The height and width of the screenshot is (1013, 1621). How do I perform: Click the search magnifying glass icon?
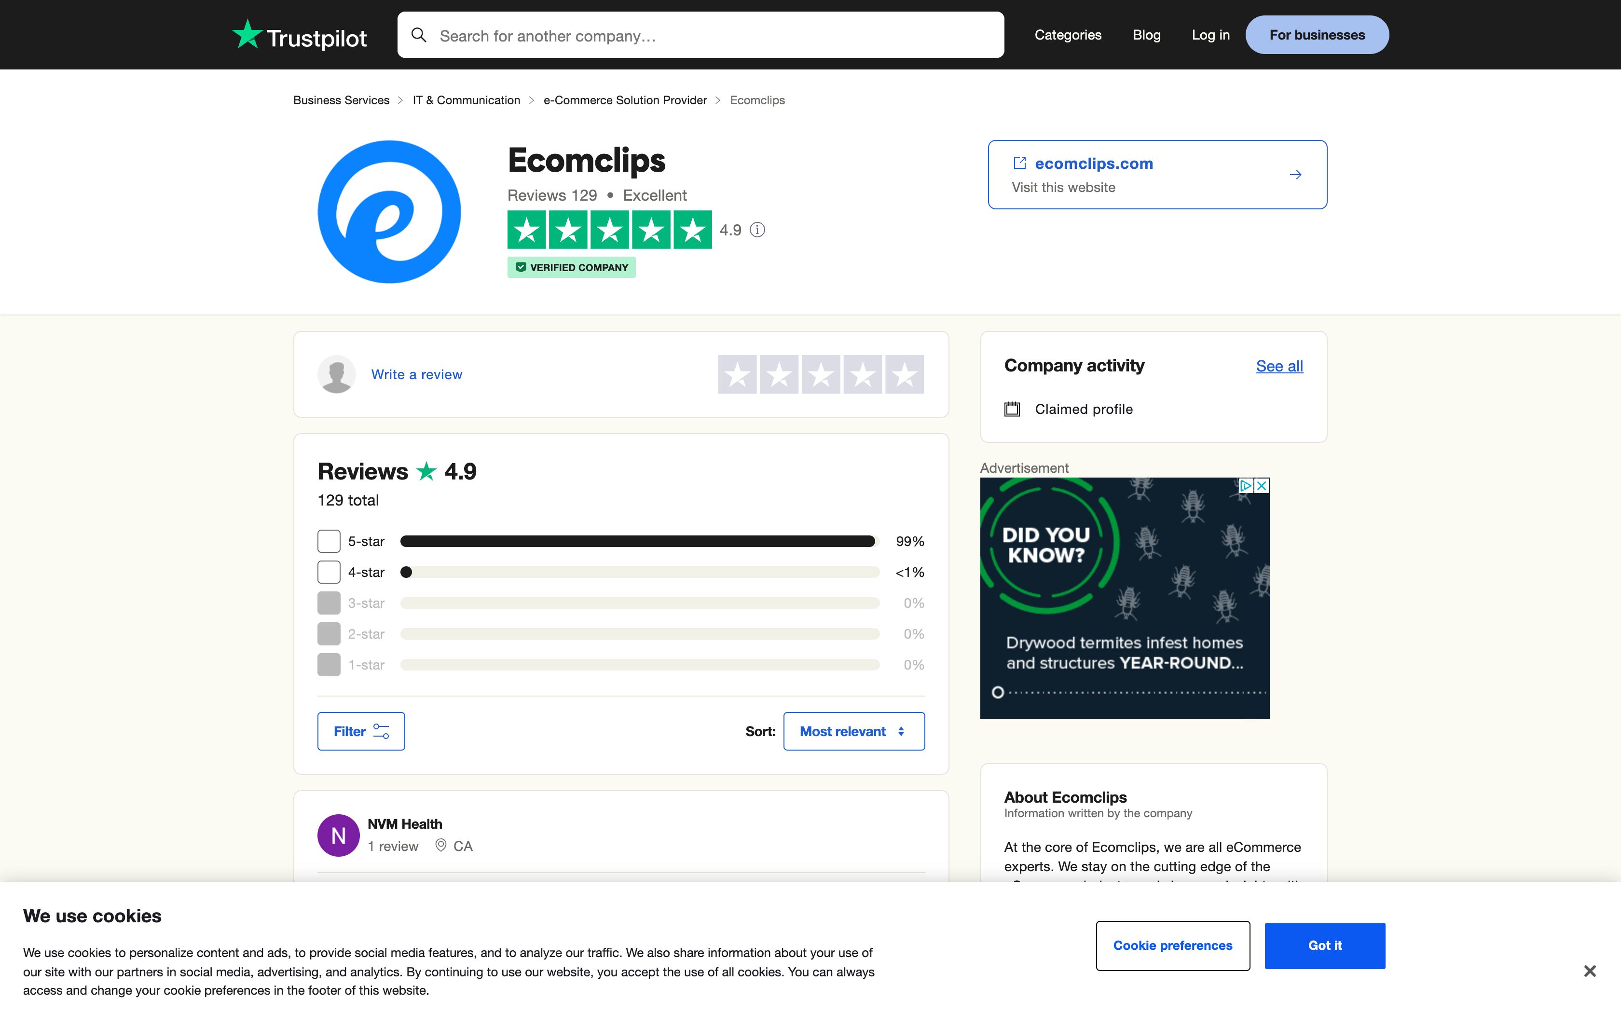[x=419, y=34]
